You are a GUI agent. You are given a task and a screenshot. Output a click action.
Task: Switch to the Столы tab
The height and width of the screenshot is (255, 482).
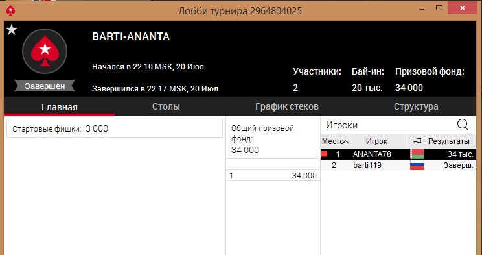pos(166,107)
